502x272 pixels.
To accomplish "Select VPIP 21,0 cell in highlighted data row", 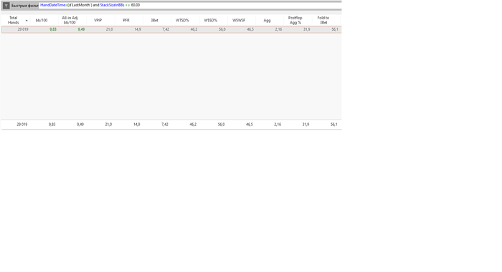I will tap(109, 29).
